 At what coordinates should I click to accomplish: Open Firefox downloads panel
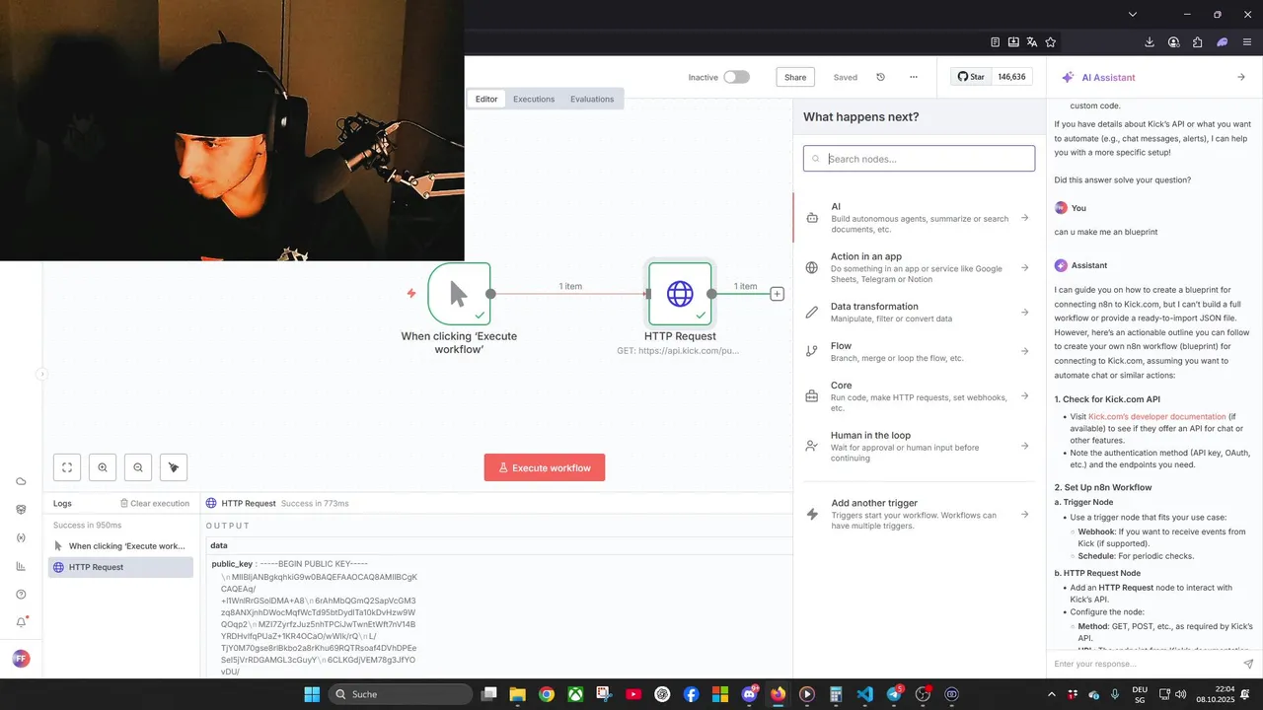click(1150, 42)
